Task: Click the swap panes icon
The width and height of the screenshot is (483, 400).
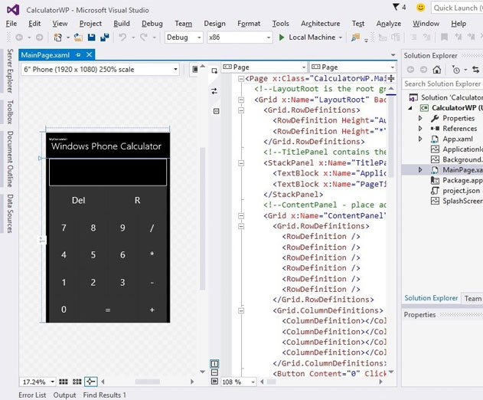Action: coord(214,91)
